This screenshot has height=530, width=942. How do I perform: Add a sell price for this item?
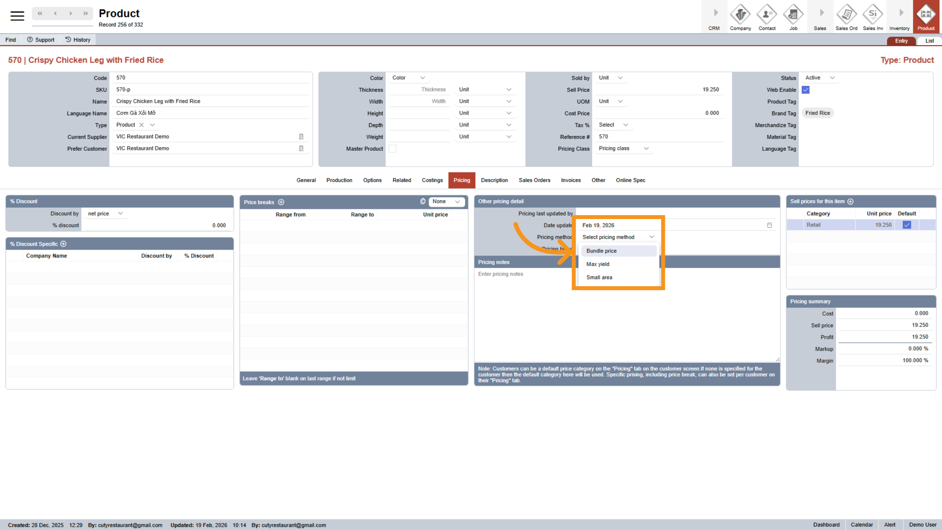(x=851, y=201)
